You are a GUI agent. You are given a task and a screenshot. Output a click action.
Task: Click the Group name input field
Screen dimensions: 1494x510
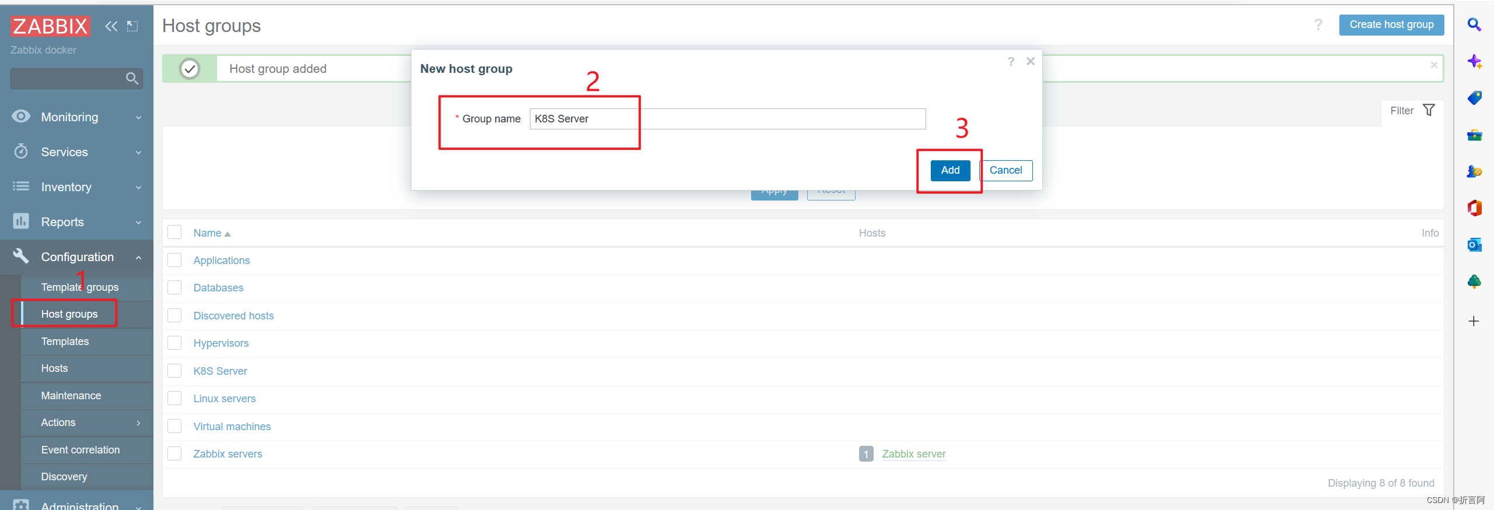click(x=728, y=119)
